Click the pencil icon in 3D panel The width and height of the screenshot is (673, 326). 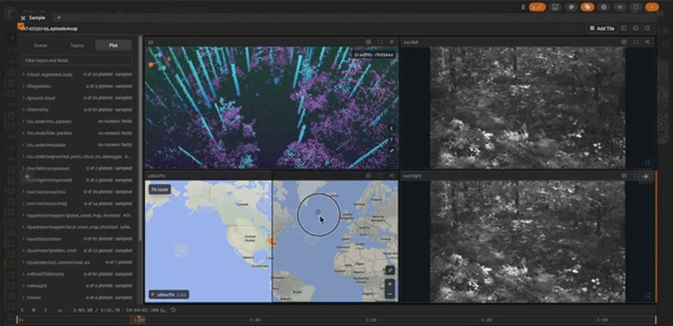coord(391,150)
